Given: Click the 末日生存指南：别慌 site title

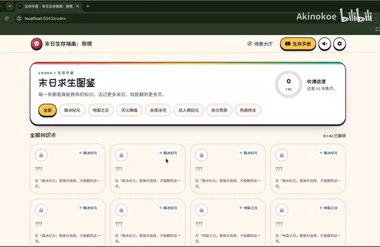Looking at the screenshot, I should click(x=69, y=44).
